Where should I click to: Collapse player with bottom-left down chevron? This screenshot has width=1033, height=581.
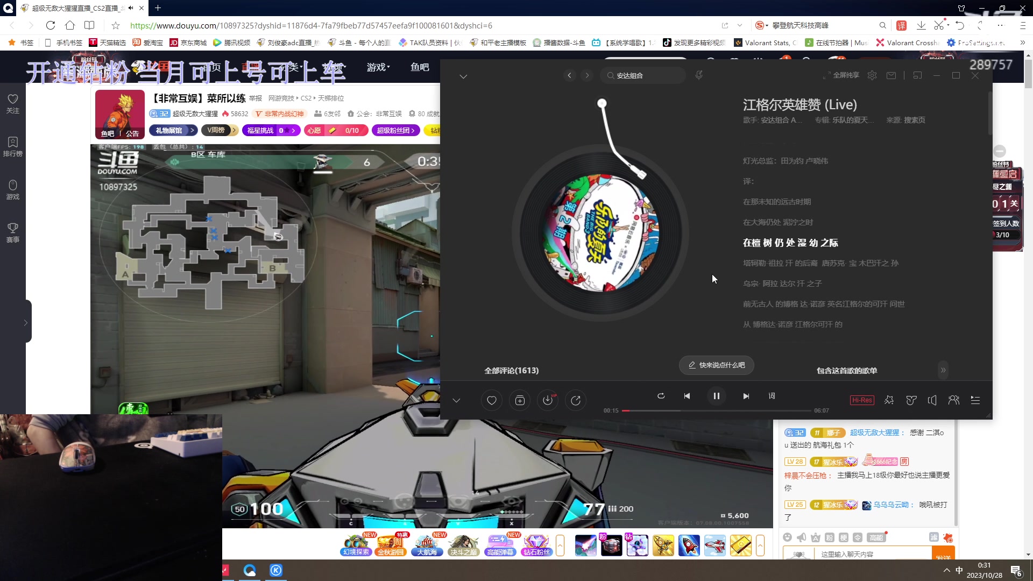coord(456,401)
